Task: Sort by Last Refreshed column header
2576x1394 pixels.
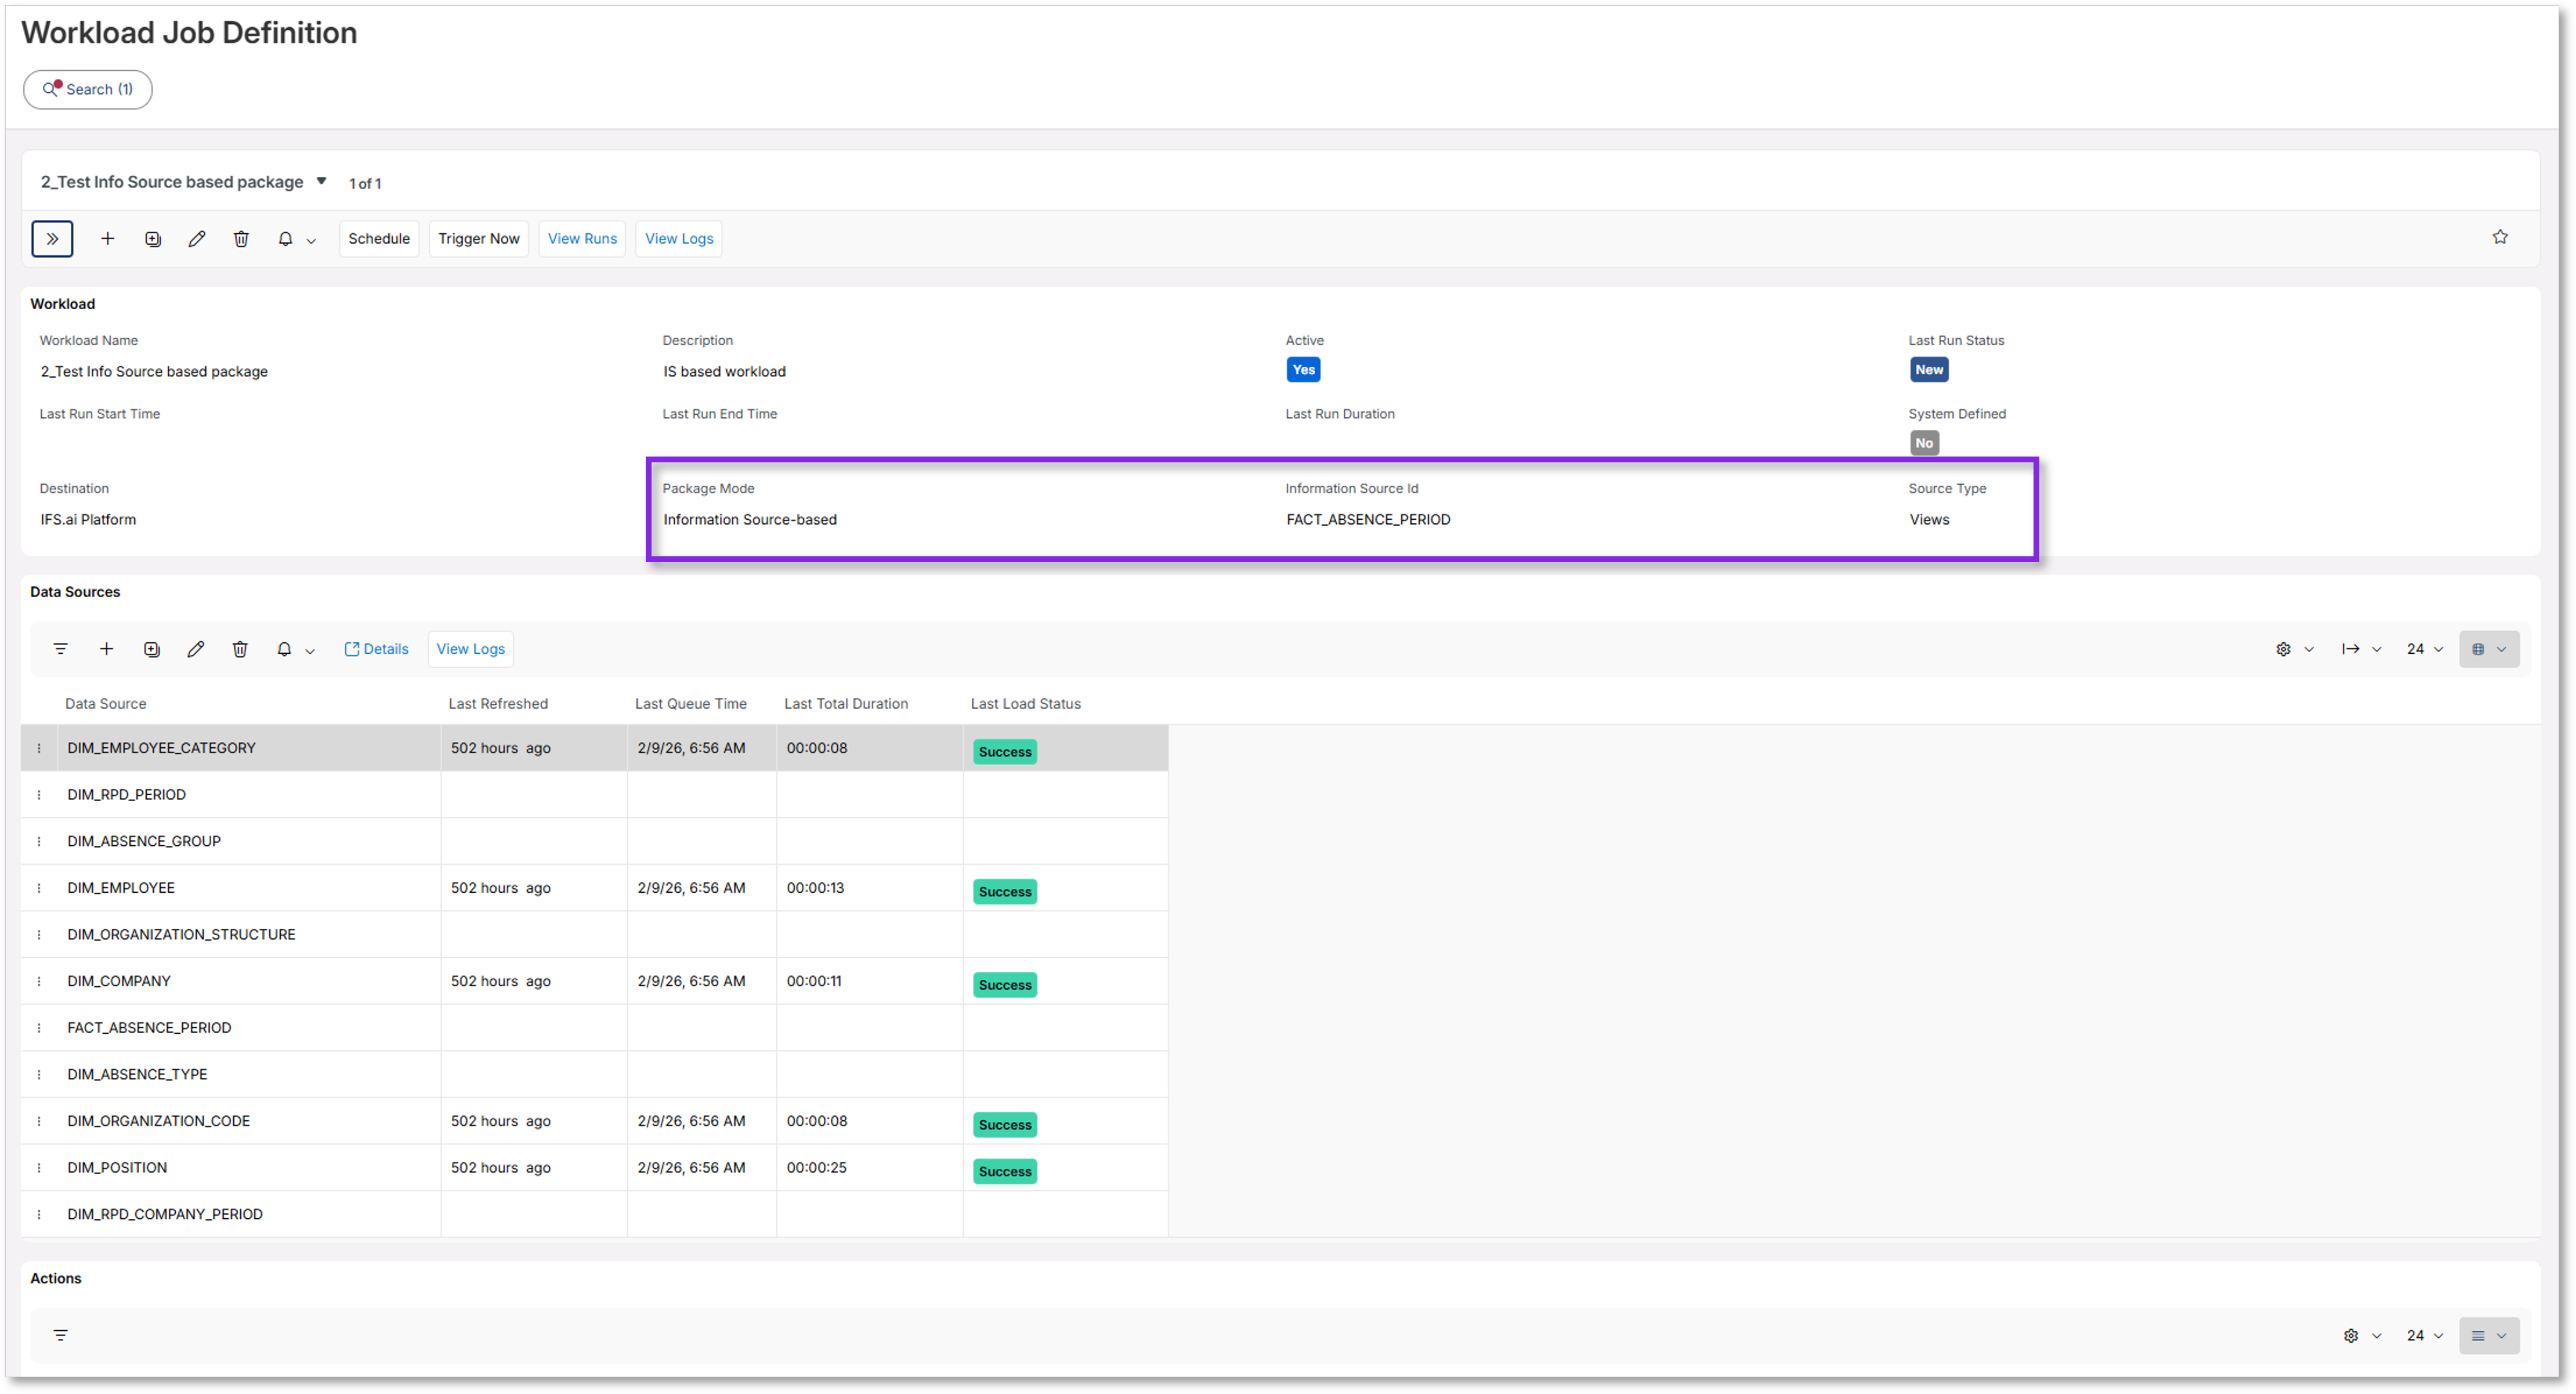Action: (498, 703)
